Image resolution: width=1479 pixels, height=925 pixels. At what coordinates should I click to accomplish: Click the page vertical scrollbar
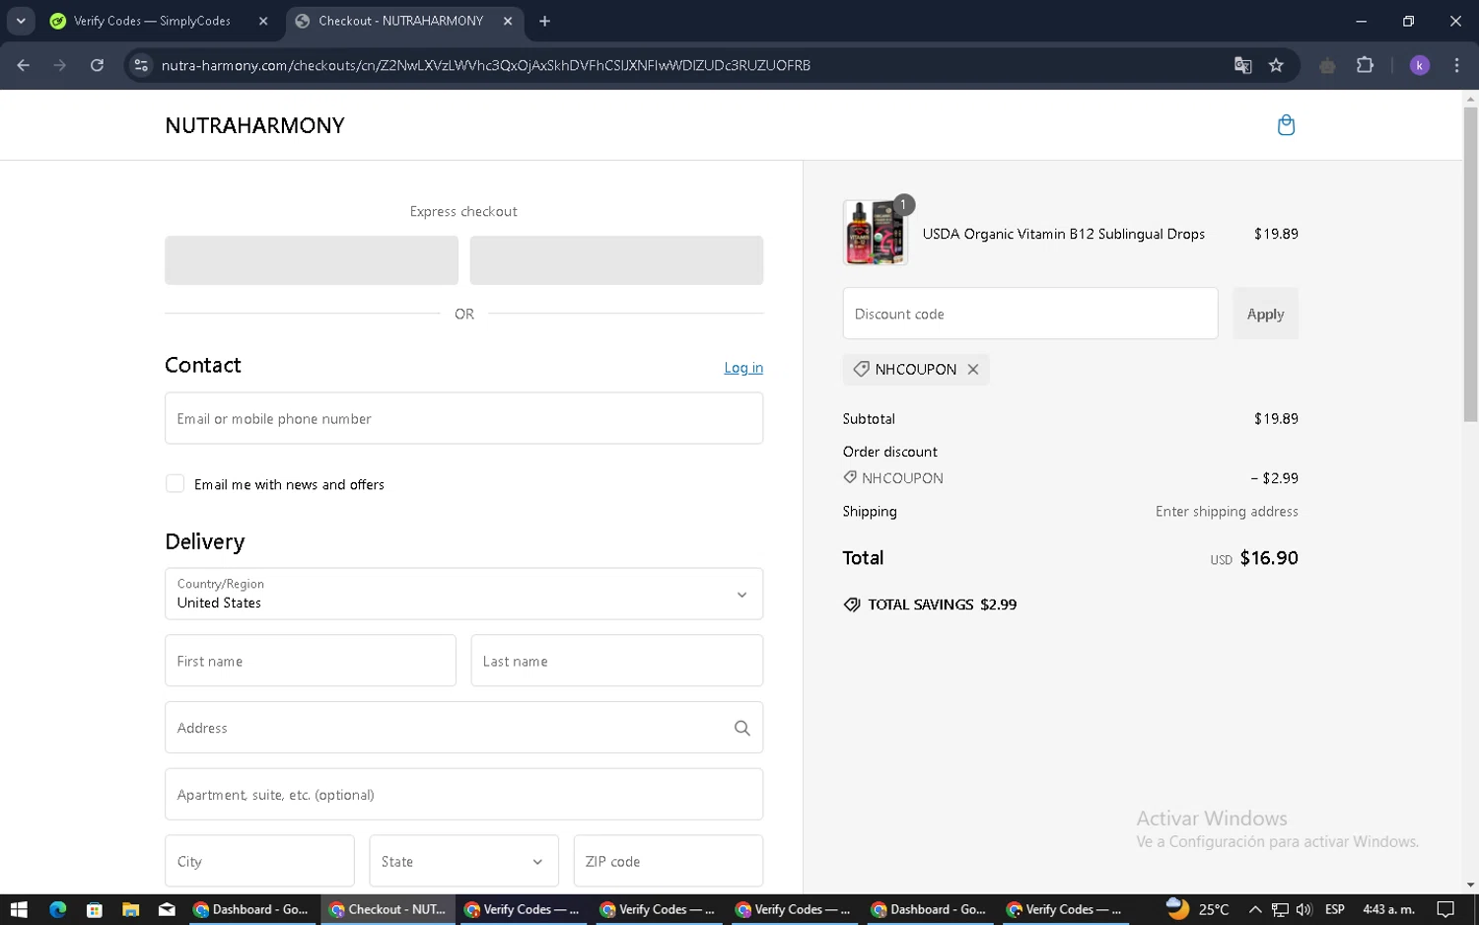pos(1470,266)
